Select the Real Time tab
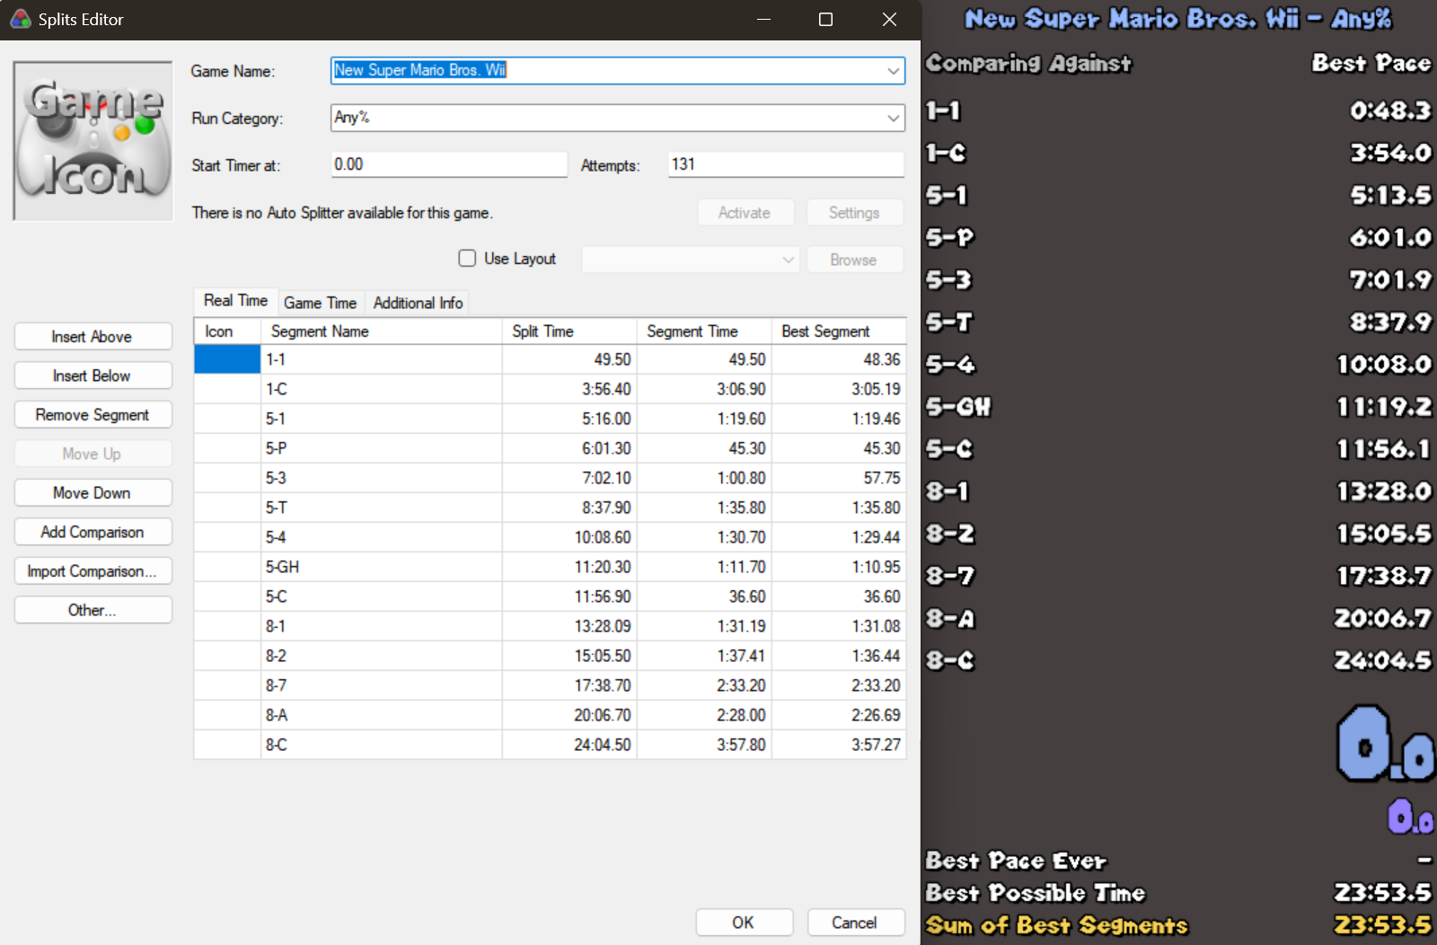 235,301
